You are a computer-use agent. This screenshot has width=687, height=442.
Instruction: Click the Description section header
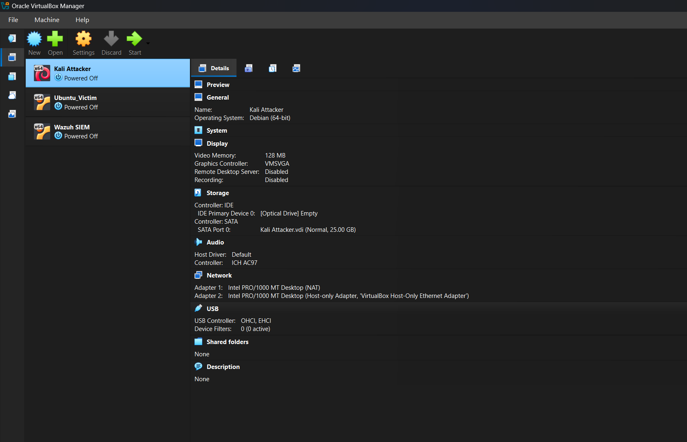coord(223,367)
